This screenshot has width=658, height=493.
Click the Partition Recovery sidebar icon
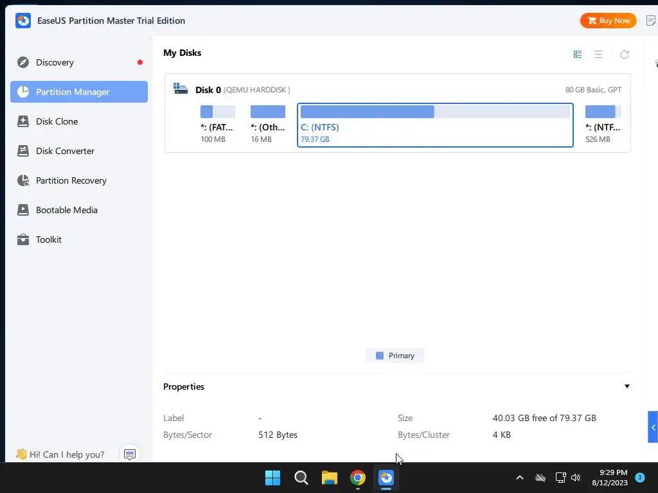[23, 180]
